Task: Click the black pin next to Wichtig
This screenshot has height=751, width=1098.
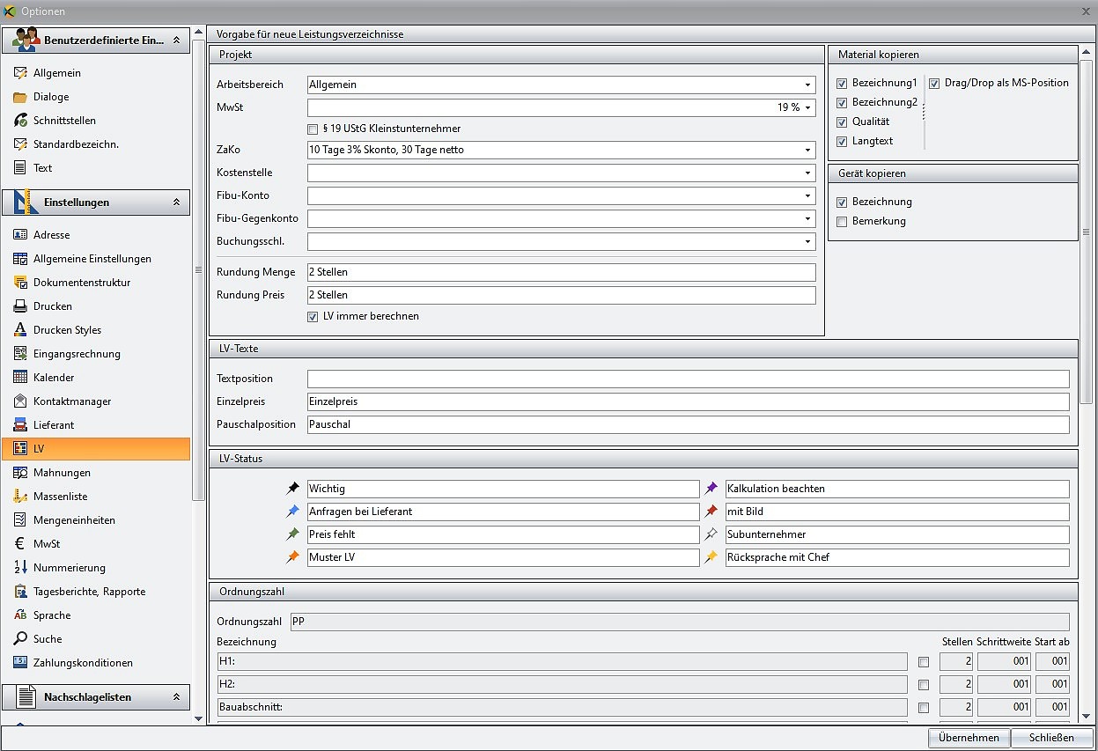Action: pyautogui.click(x=293, y=489)
